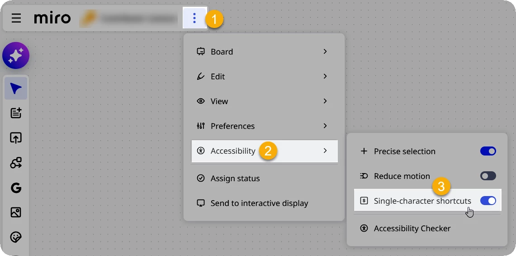
Task: Open the Preferences menu item
Action: tap(264, 126)
